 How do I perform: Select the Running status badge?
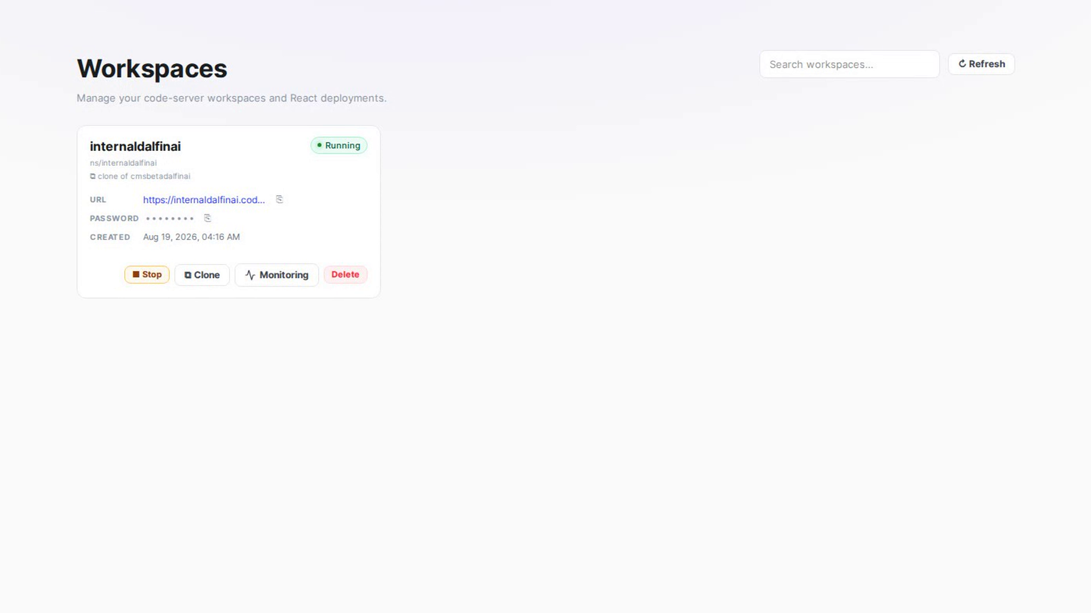[339, 145]
